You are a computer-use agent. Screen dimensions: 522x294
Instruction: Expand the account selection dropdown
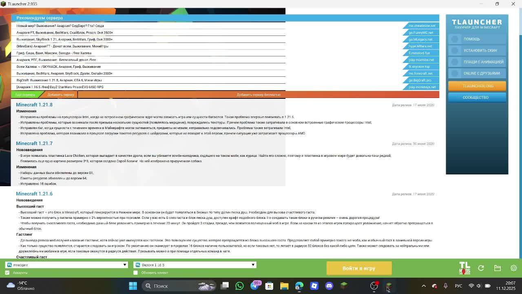(125, 265)
